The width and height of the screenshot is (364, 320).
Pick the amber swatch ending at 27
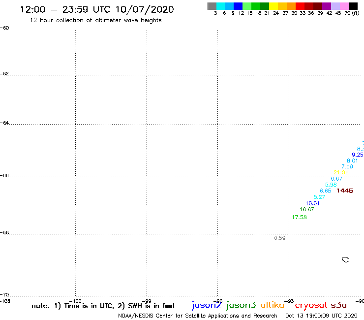tap(282, 6)
